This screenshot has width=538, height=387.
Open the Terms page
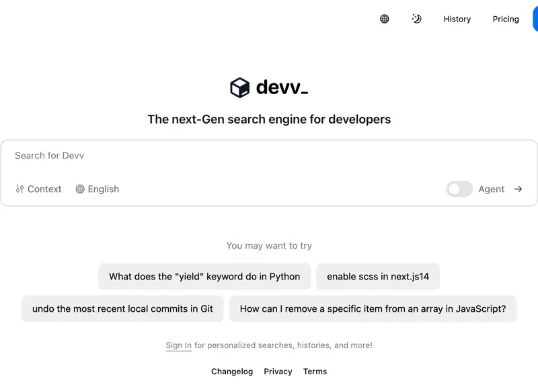click(315, 371)
